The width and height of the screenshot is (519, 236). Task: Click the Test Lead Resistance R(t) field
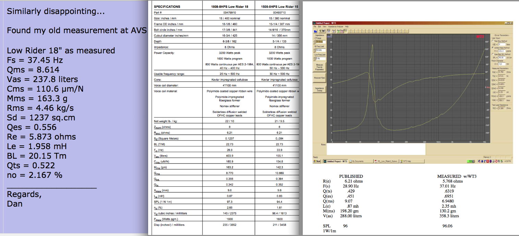tap(502, 108)
